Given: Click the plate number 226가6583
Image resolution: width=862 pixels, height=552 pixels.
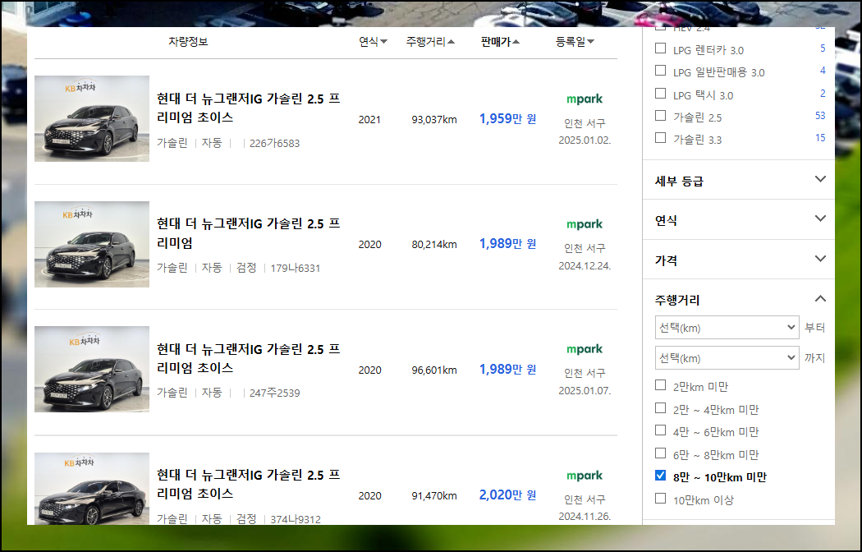Looking at the screenshot, I should (x=274, y=144).
